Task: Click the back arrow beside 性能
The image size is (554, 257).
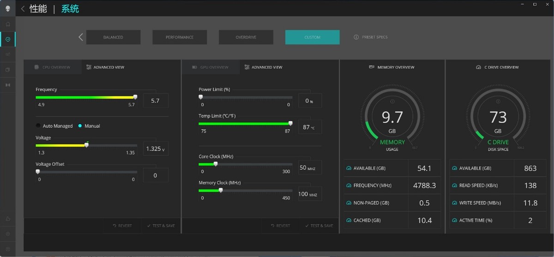Action: pos(23,9)
